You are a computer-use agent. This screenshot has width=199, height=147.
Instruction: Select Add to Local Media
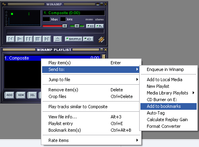(x=168, y=80)
